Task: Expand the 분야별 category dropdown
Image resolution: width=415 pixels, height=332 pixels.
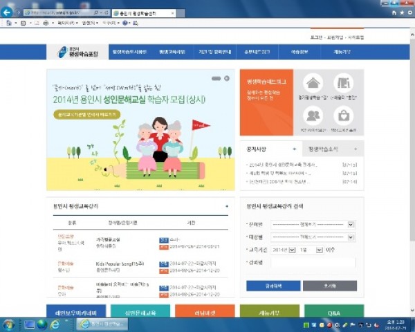Action: [351, 224]
